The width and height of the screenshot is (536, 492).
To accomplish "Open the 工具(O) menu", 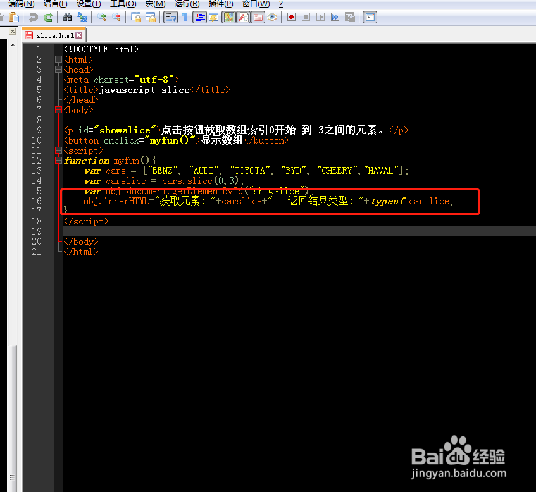I will [x=123, y=4].
